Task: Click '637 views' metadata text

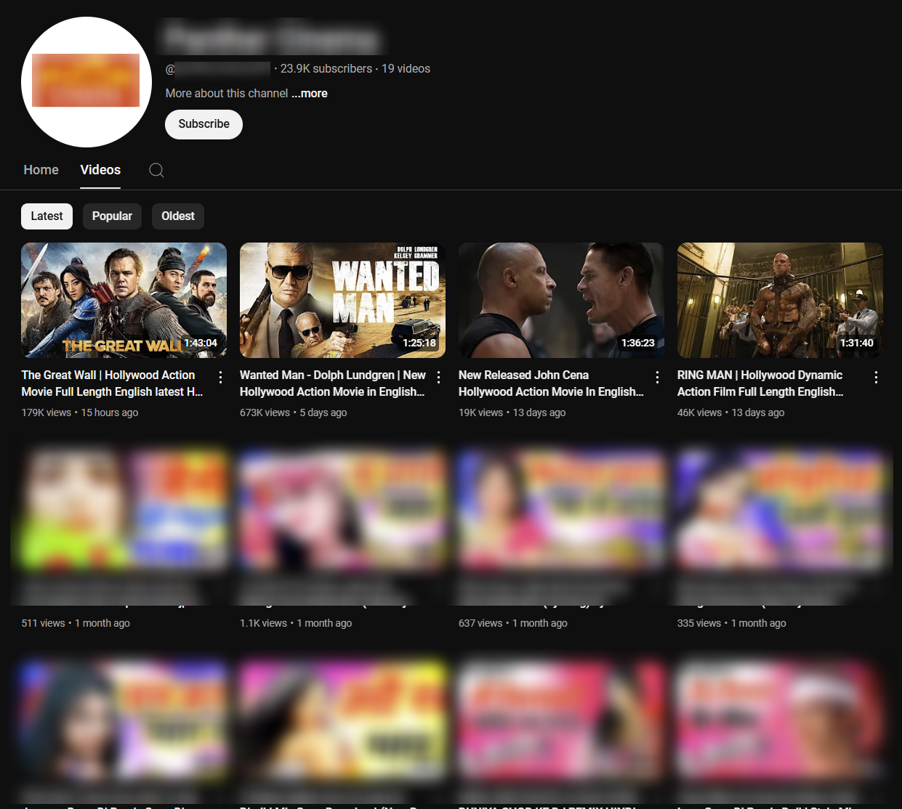Action: 480,623
